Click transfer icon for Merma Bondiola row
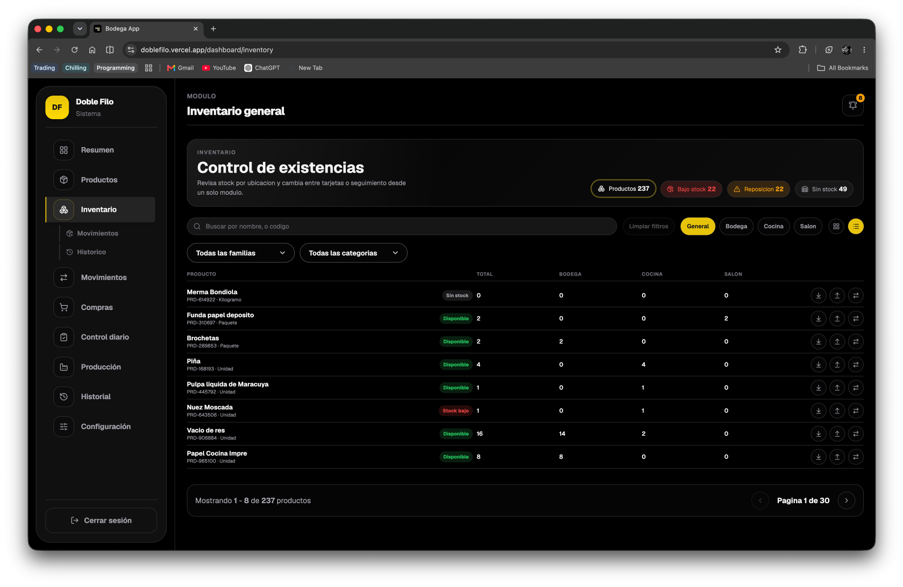 tap(856, 296)
